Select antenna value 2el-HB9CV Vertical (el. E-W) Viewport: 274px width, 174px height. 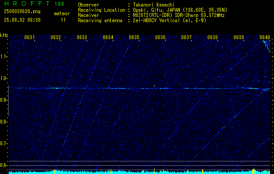click(169, 20)
